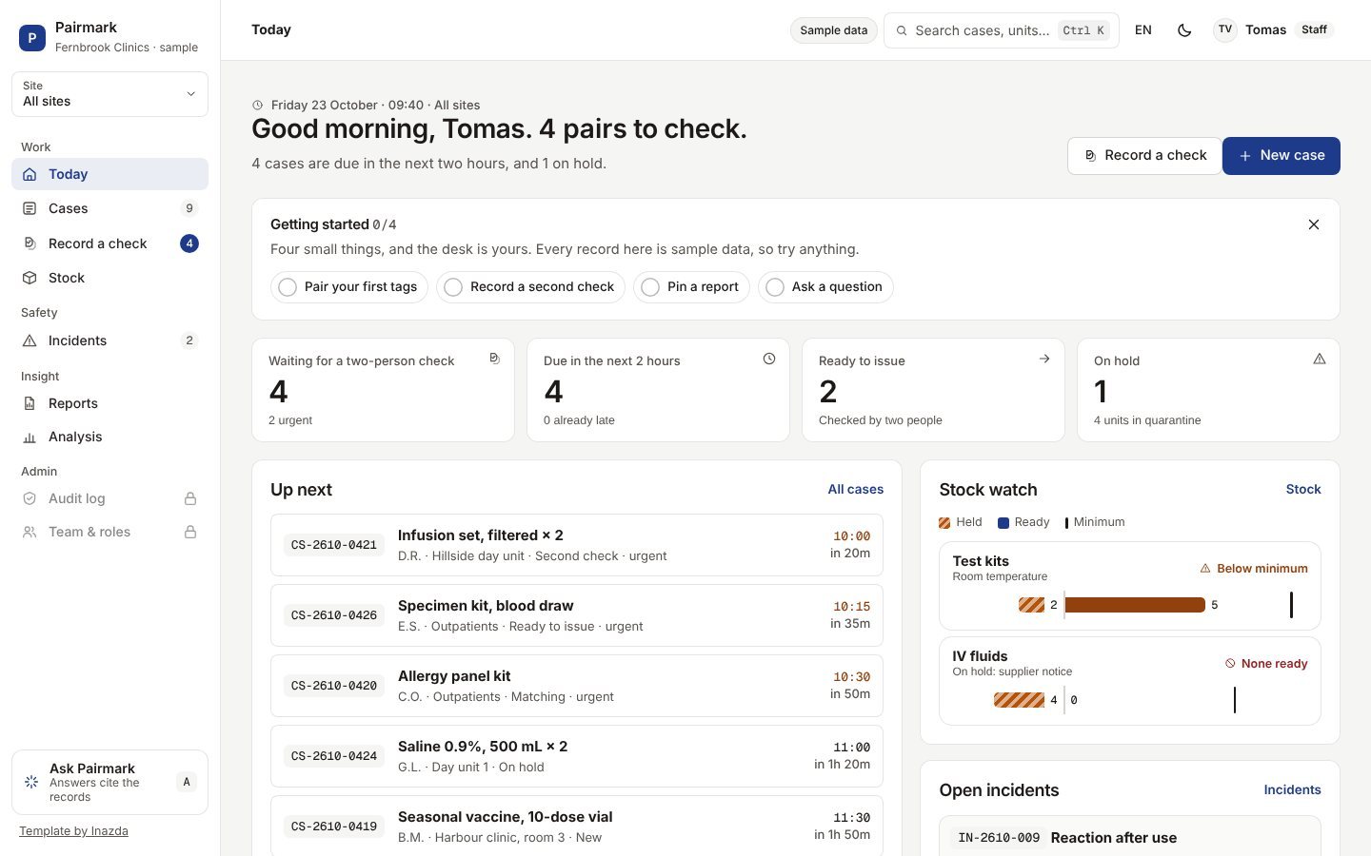Open the Today page in sidebar
This screenshot has width=1371, height=856.
(109, 174)
